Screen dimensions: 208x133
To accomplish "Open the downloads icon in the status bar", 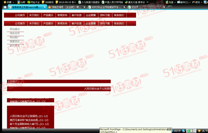I will click(x=203, y=131).
